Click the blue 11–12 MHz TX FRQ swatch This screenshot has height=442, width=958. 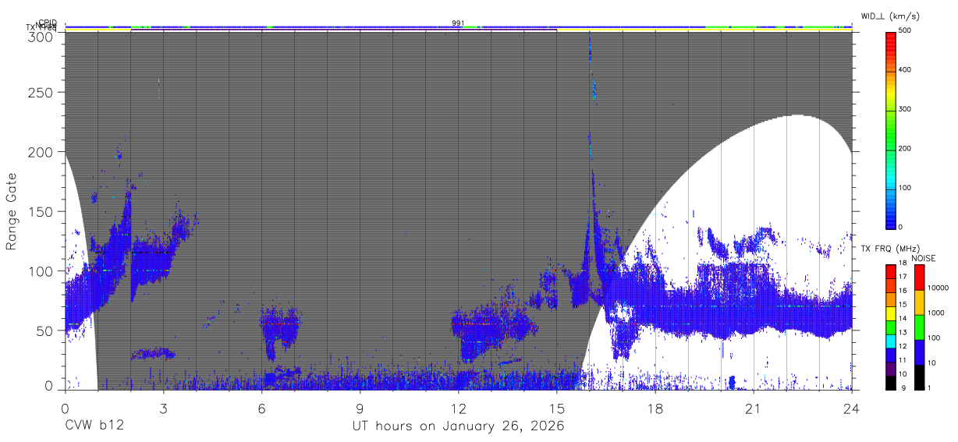tap(890, 354)
